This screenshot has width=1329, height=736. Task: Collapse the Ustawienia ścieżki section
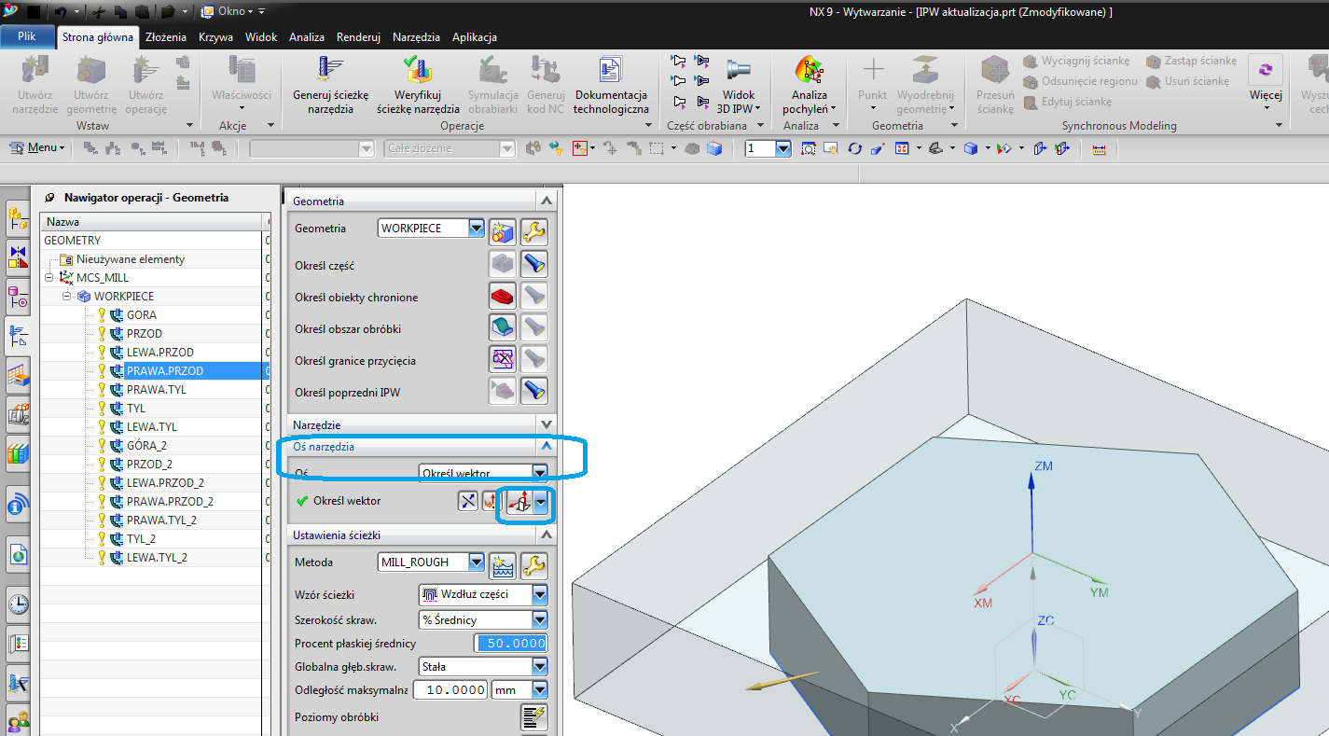547,535
